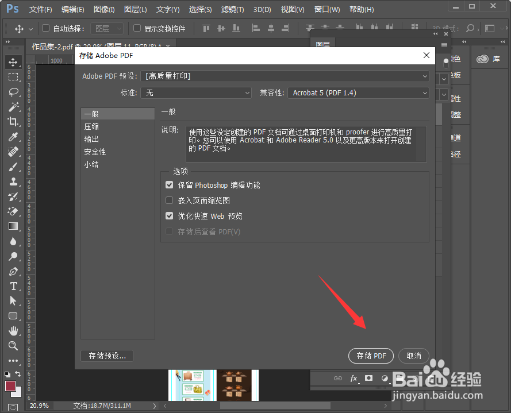Select the Brush tool
The height and width of the screenshot is (413, 511).
[13, 167]
